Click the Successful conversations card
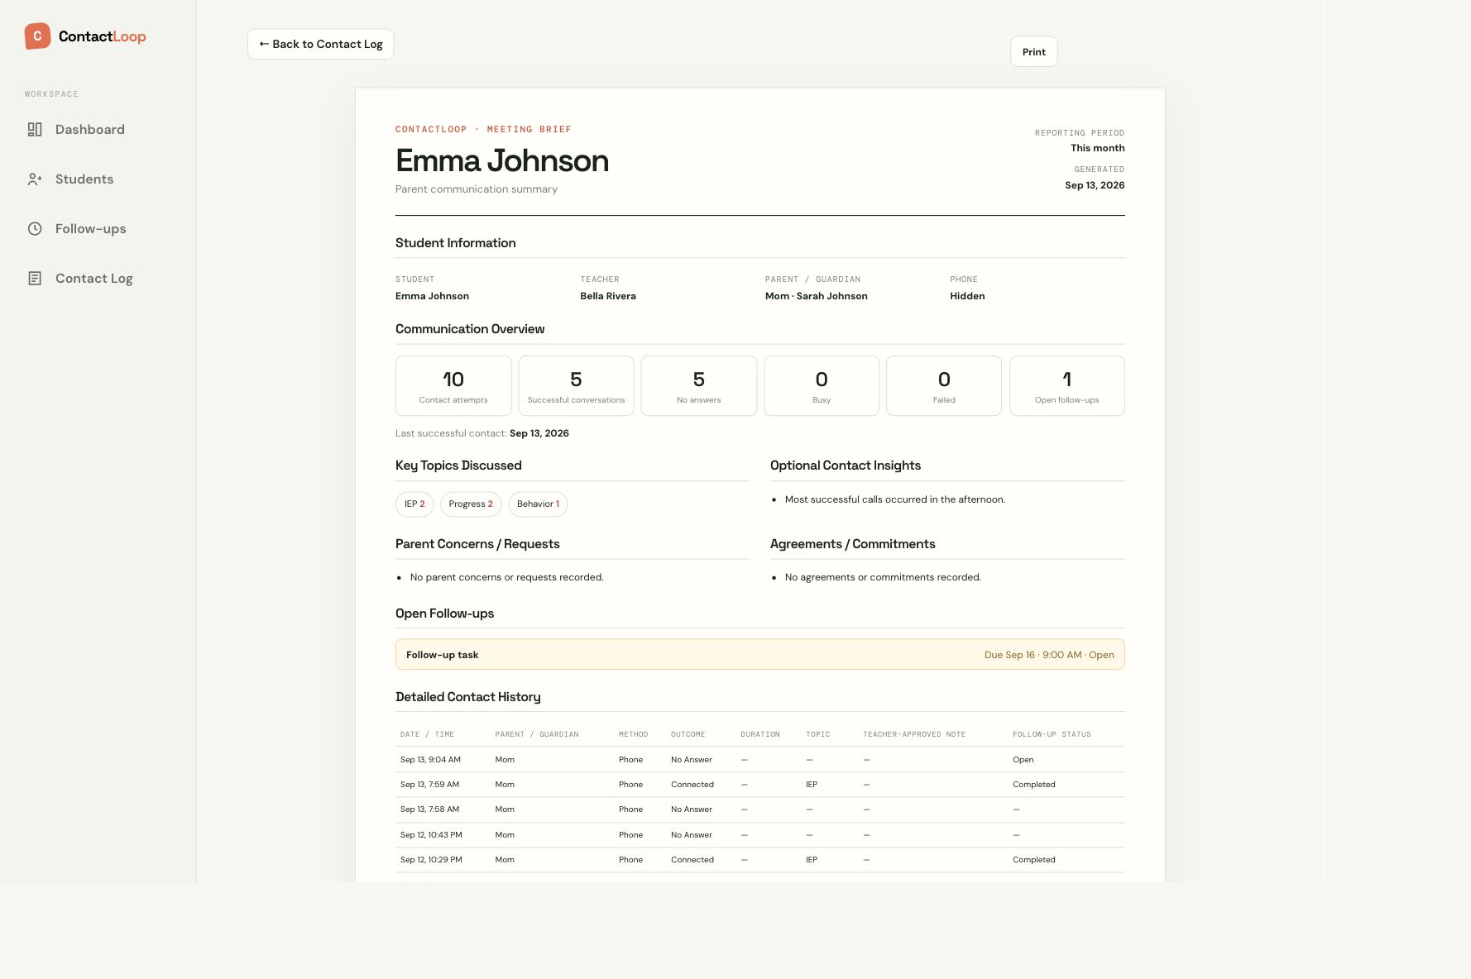The height and width of the screenshot is (979, 1471). [576, 386]
